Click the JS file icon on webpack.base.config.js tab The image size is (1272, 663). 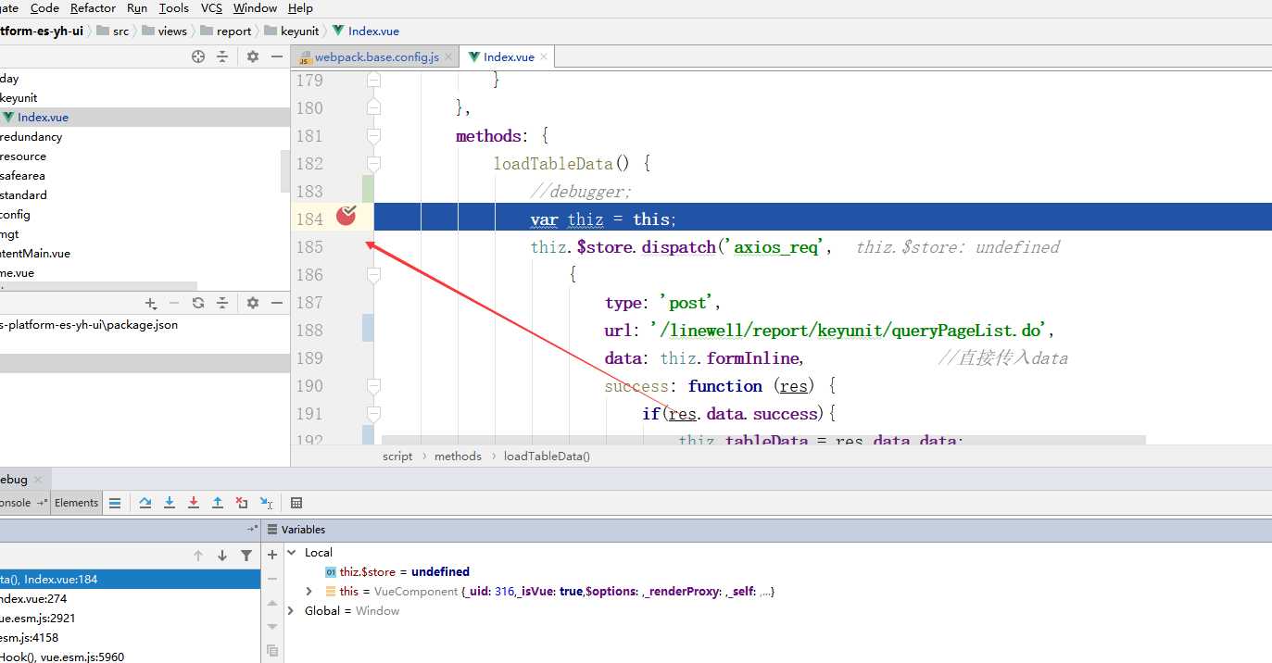click(305, 57)
